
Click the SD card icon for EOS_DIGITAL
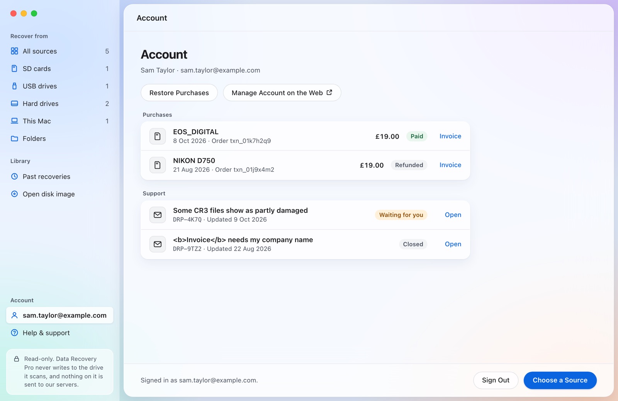tap(158, 136)
